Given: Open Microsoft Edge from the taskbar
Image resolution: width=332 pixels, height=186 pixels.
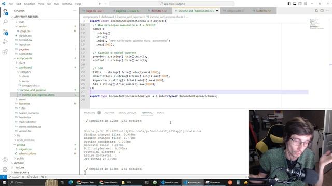Looking at the screenshot, I should (x=71, y=182).
